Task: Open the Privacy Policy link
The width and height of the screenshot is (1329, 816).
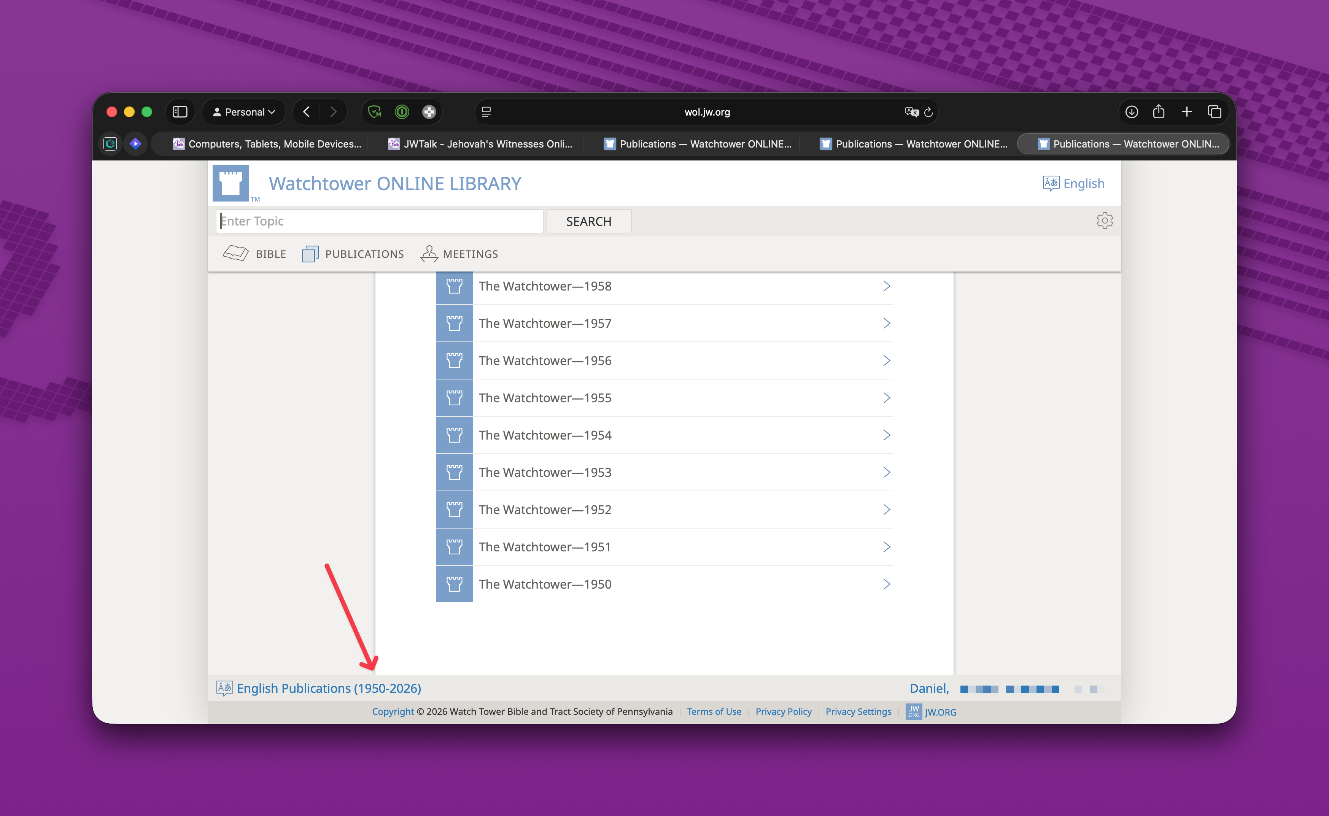Action: [x=783, y=711]
